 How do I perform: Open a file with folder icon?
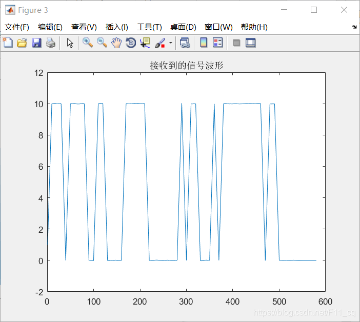(x=22, y=43)
